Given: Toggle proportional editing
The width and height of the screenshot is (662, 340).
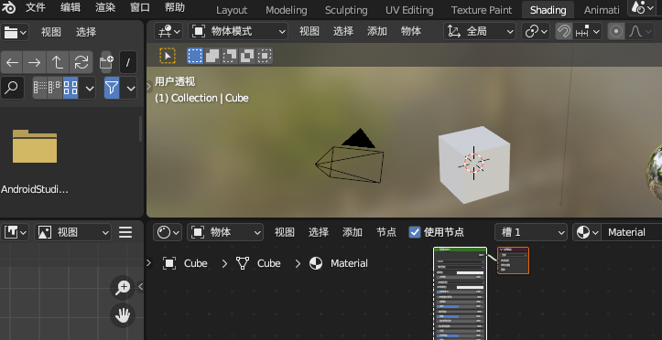Looking at the screenshot, I should click(616, 31).
